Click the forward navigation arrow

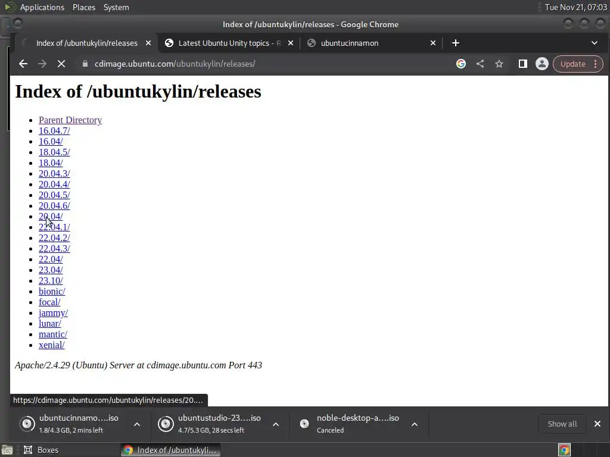[x=42, y=64]
